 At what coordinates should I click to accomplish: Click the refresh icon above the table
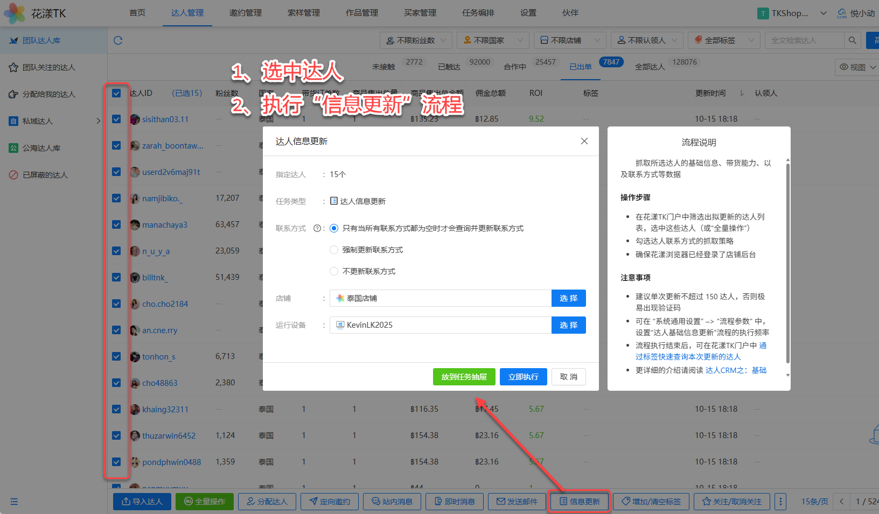118,40
